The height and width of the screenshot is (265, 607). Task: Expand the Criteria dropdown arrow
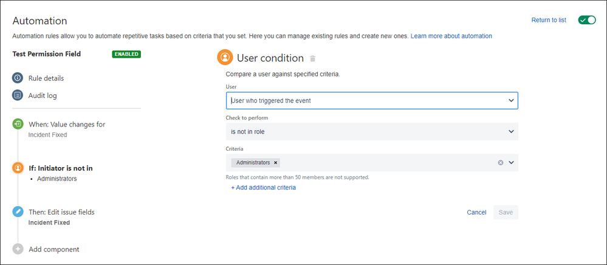(511, 163)
